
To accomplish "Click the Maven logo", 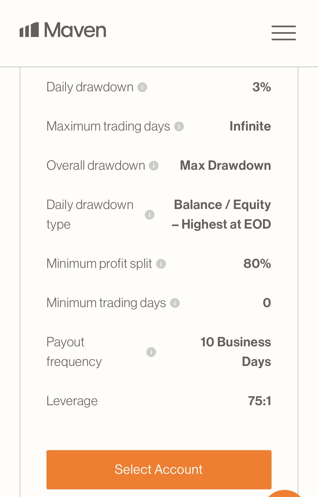I will pos(63,30).
